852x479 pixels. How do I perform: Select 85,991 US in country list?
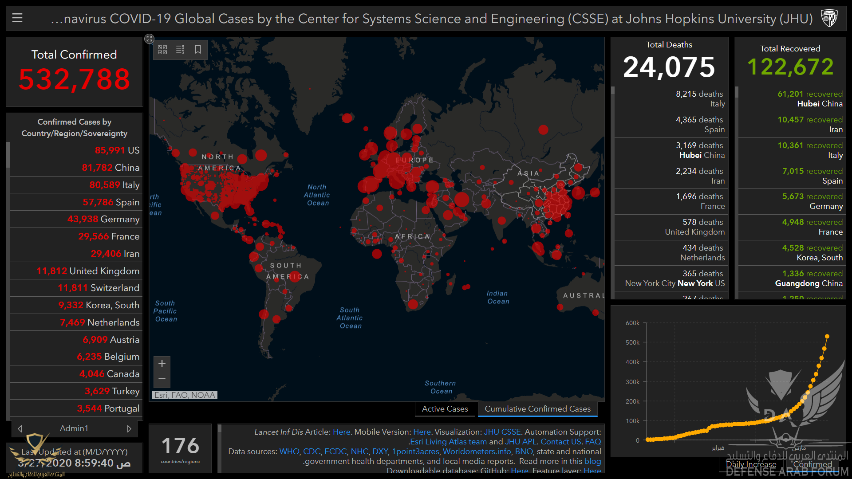(76, 150)
